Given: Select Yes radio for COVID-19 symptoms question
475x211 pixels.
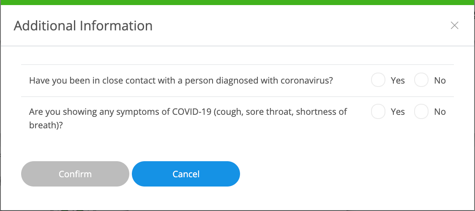Looking at the screenshot, I should coord(378,112).
